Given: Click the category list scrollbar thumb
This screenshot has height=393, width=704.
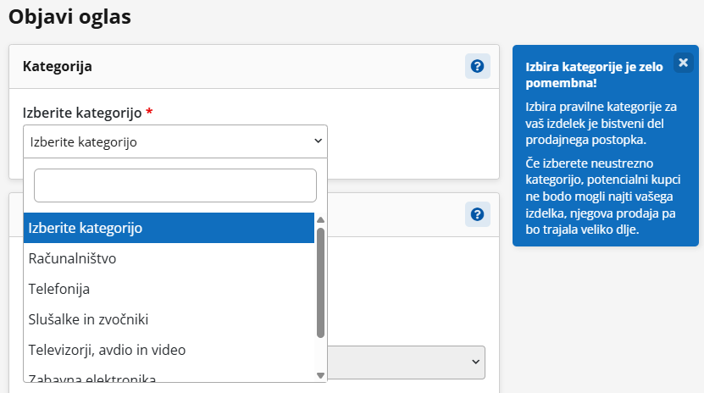Looking at the screenshot, I should pos(320,280).
